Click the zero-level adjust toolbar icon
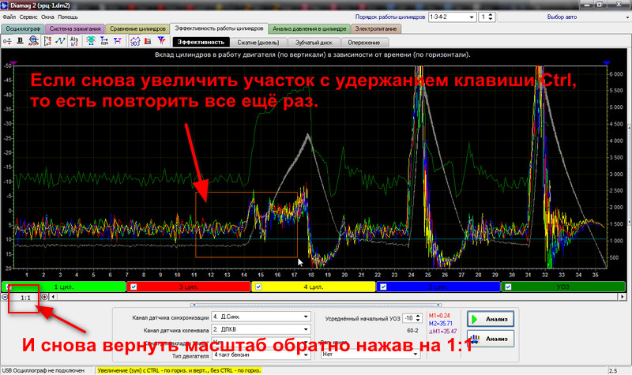The image size is (632, 375). coord(7,41)
